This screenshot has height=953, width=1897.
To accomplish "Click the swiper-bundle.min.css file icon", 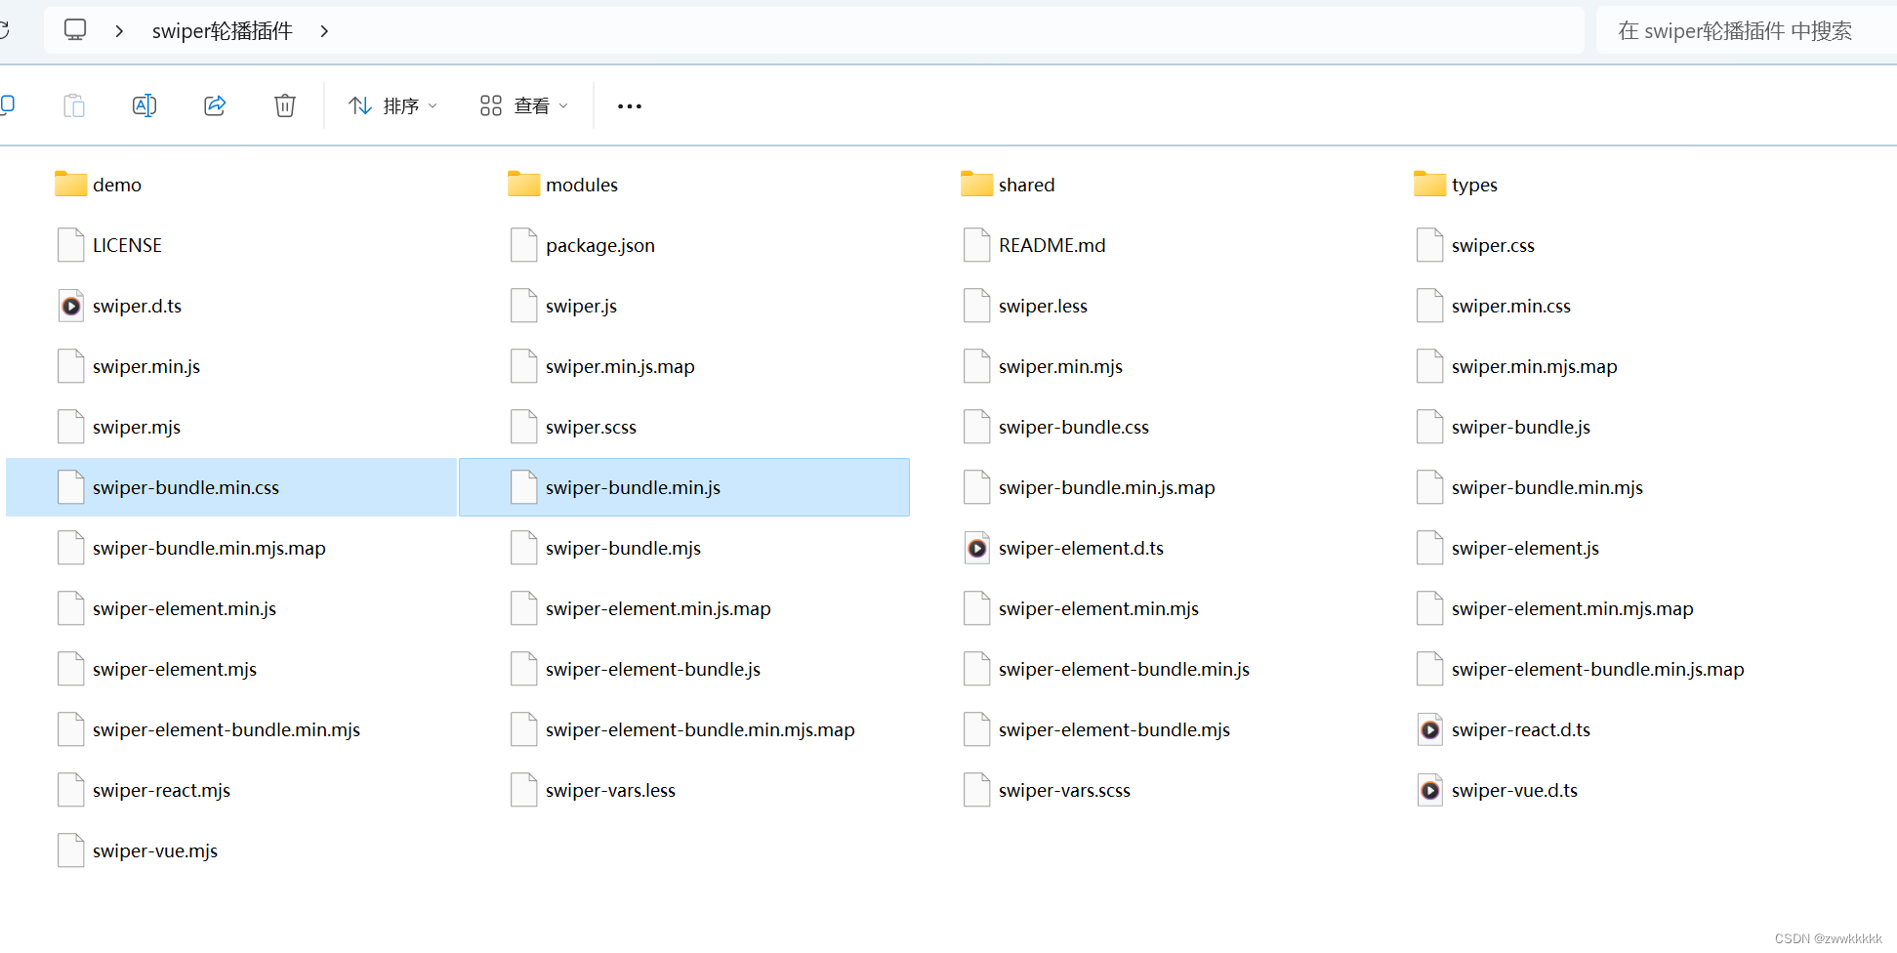I will coord(70,487).
